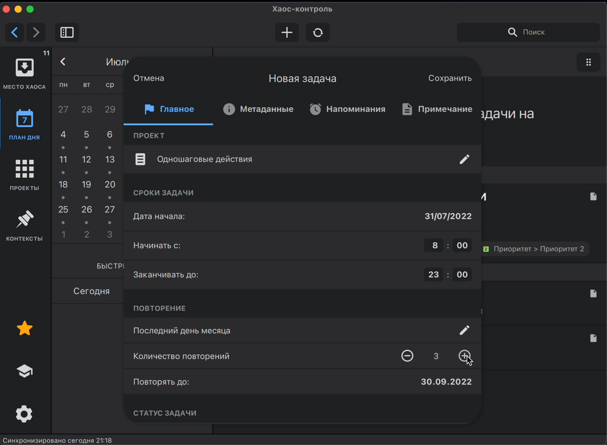Click the plus add task button
This screenshot has width=607, height=445.
tap(287, 32)
